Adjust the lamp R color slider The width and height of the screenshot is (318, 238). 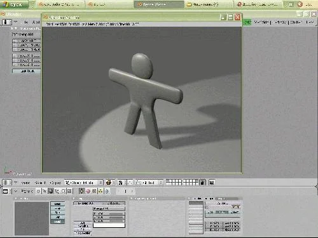point(109,214)
